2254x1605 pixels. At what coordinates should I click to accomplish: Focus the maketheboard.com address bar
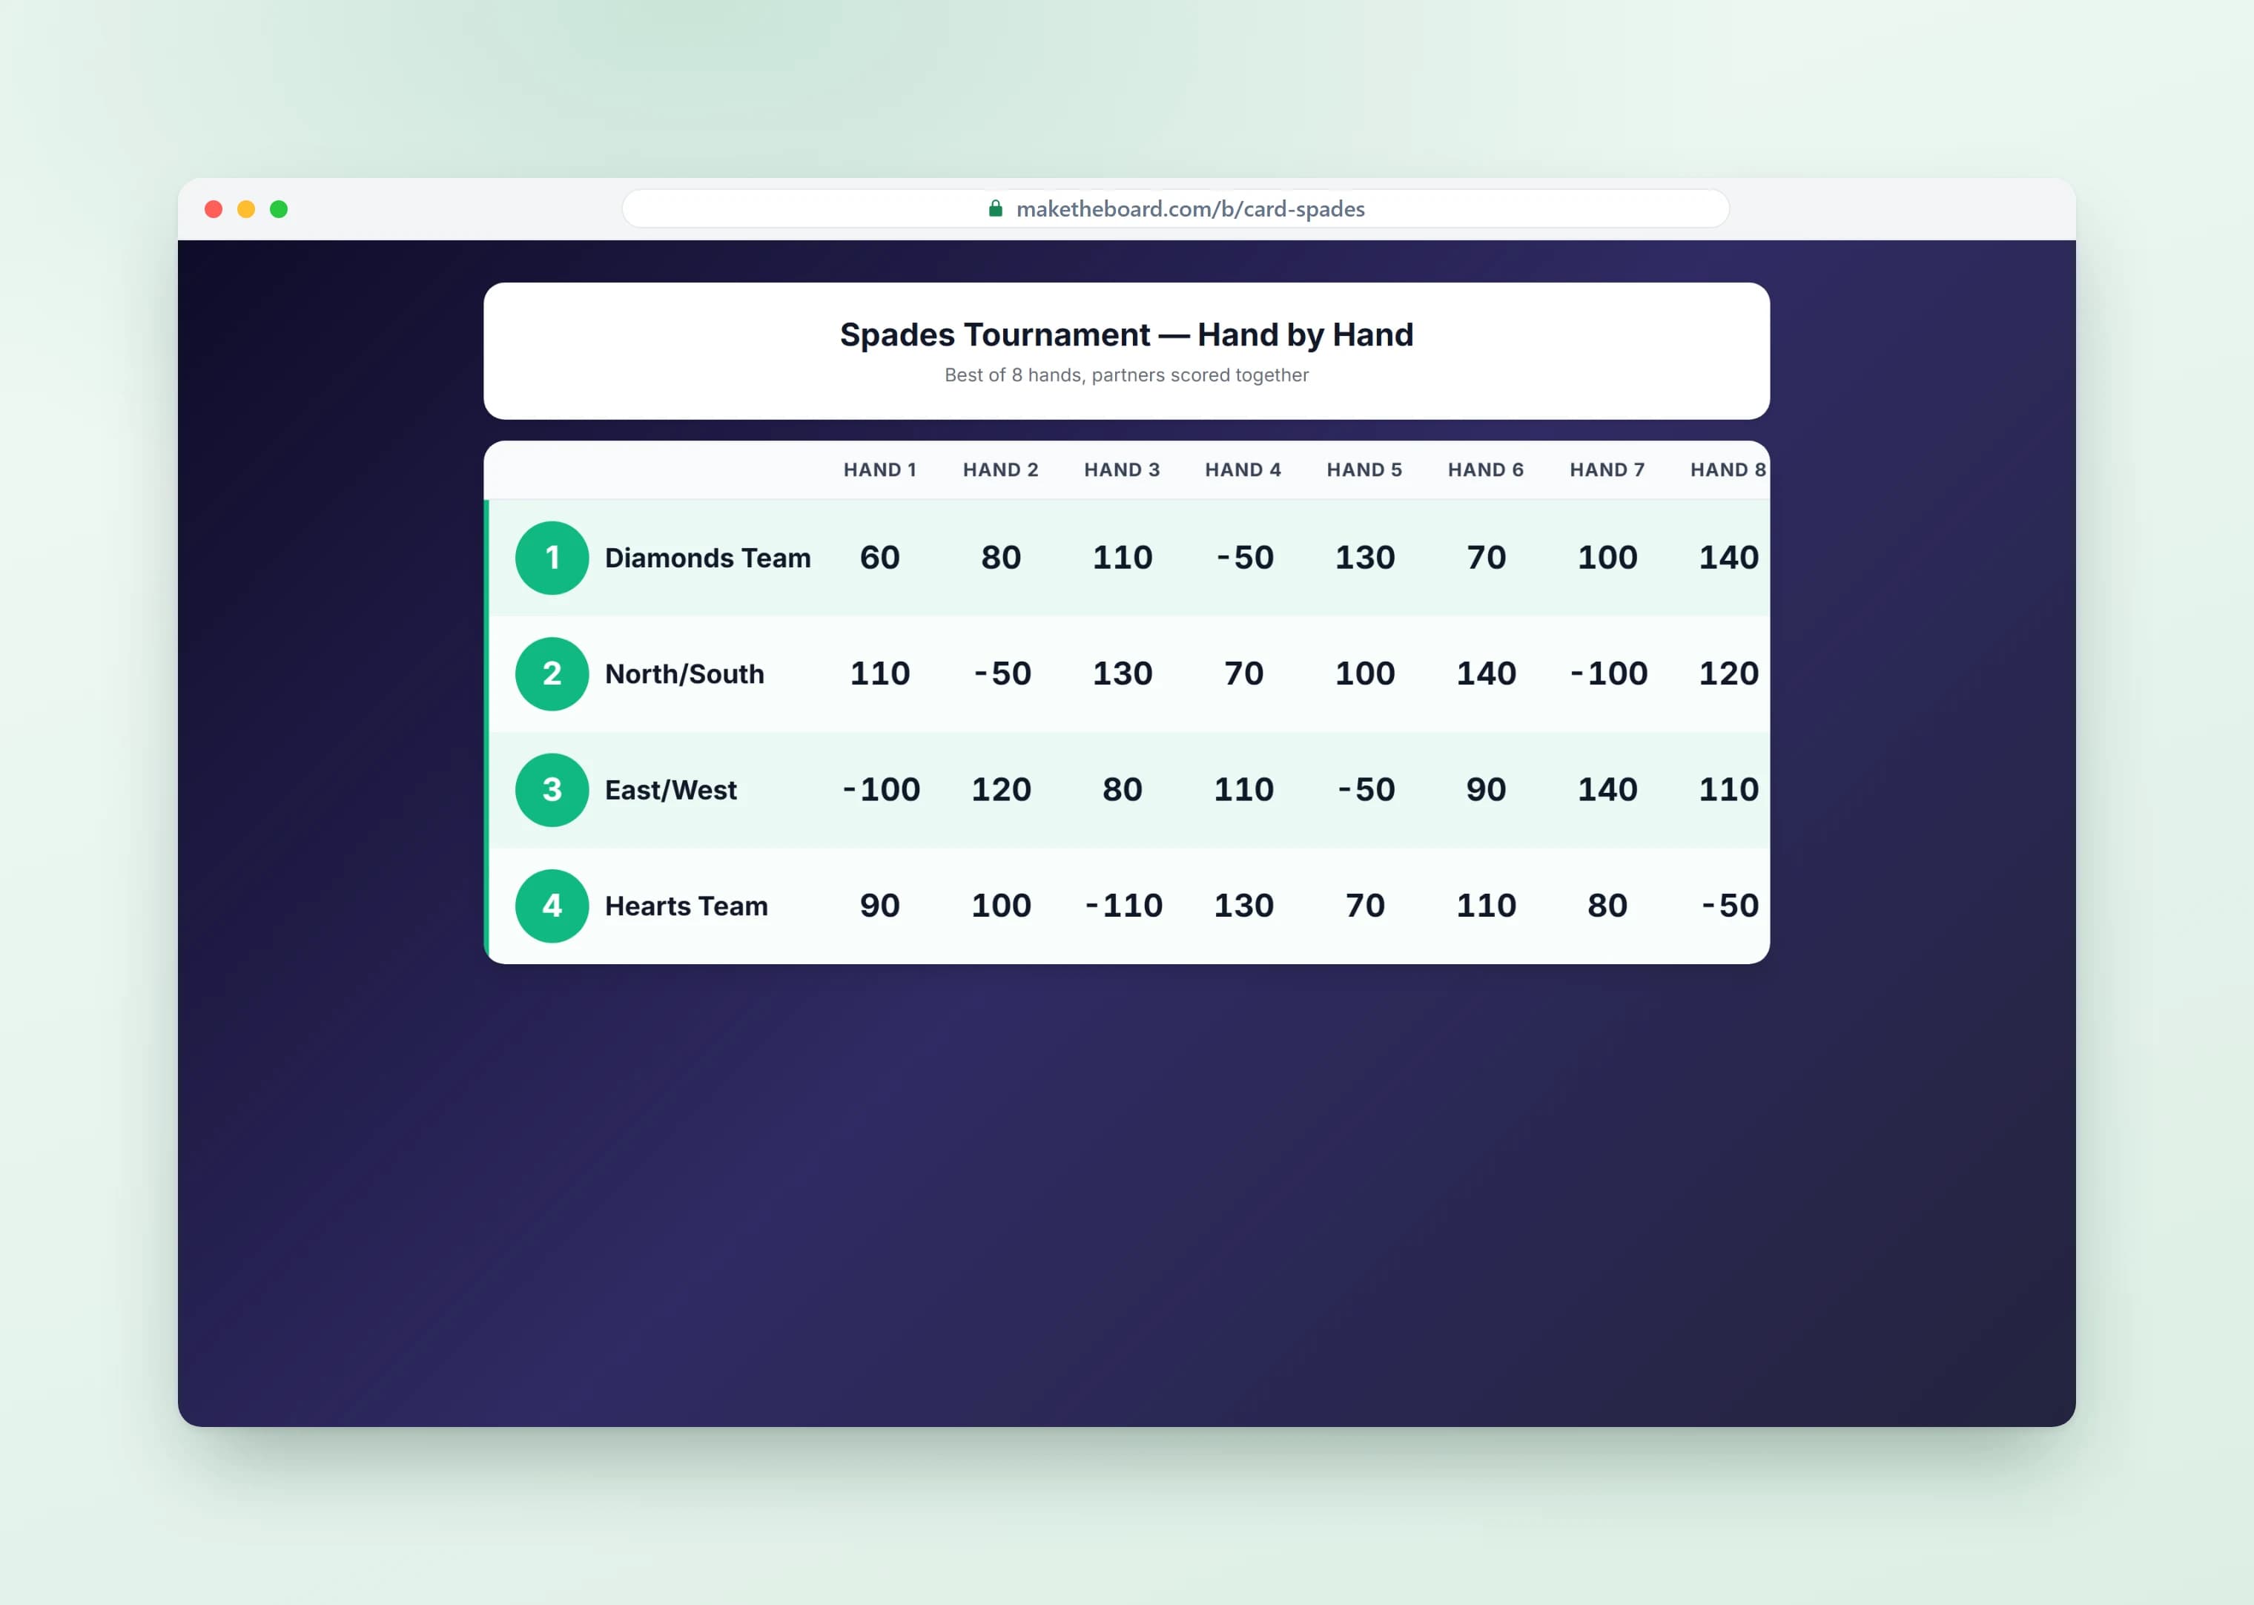click(1175, 208)
